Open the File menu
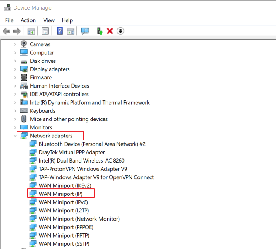 point(9,20)
